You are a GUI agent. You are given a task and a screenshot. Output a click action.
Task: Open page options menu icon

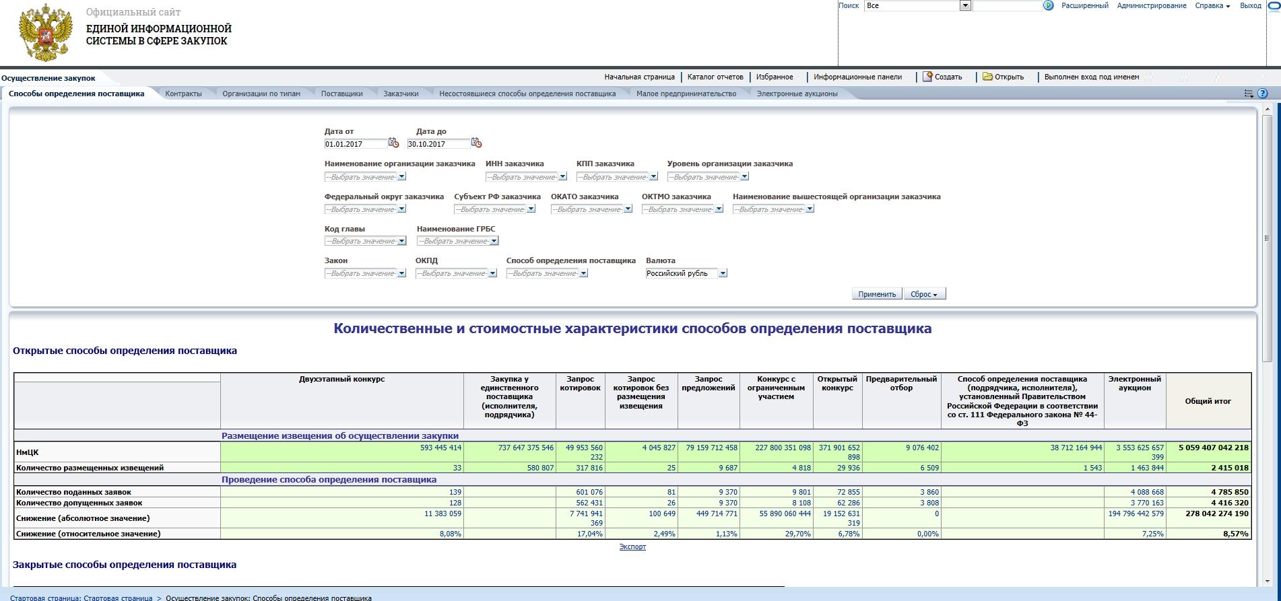click(1249, 94)
